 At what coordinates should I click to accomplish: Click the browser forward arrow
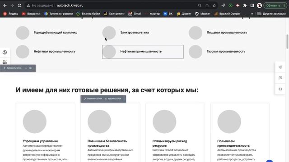coord(12,5)
